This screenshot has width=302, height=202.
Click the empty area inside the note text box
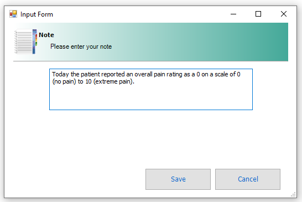[151, 97]
